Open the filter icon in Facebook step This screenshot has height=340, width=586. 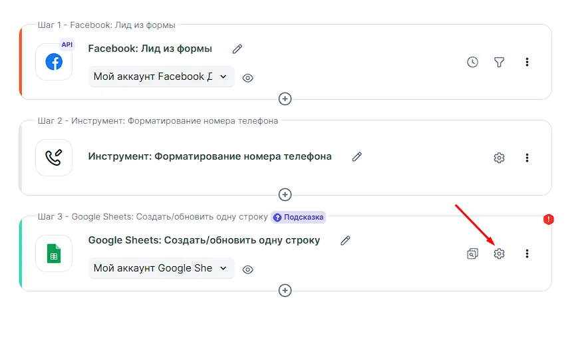[x=499, y=62]
